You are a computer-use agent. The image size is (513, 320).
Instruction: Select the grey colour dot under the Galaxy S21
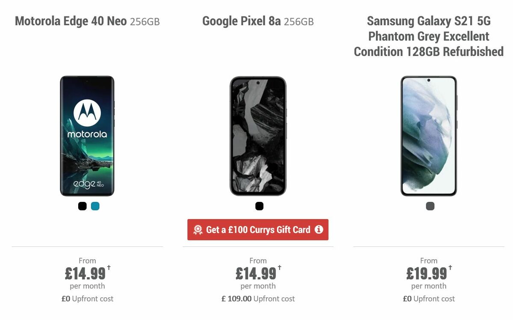429,206
